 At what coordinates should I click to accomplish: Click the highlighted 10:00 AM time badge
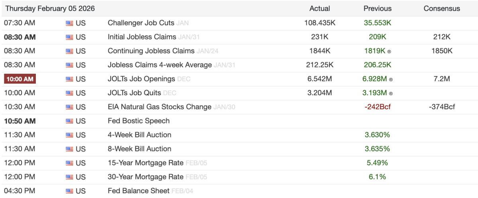pos(20,79)
